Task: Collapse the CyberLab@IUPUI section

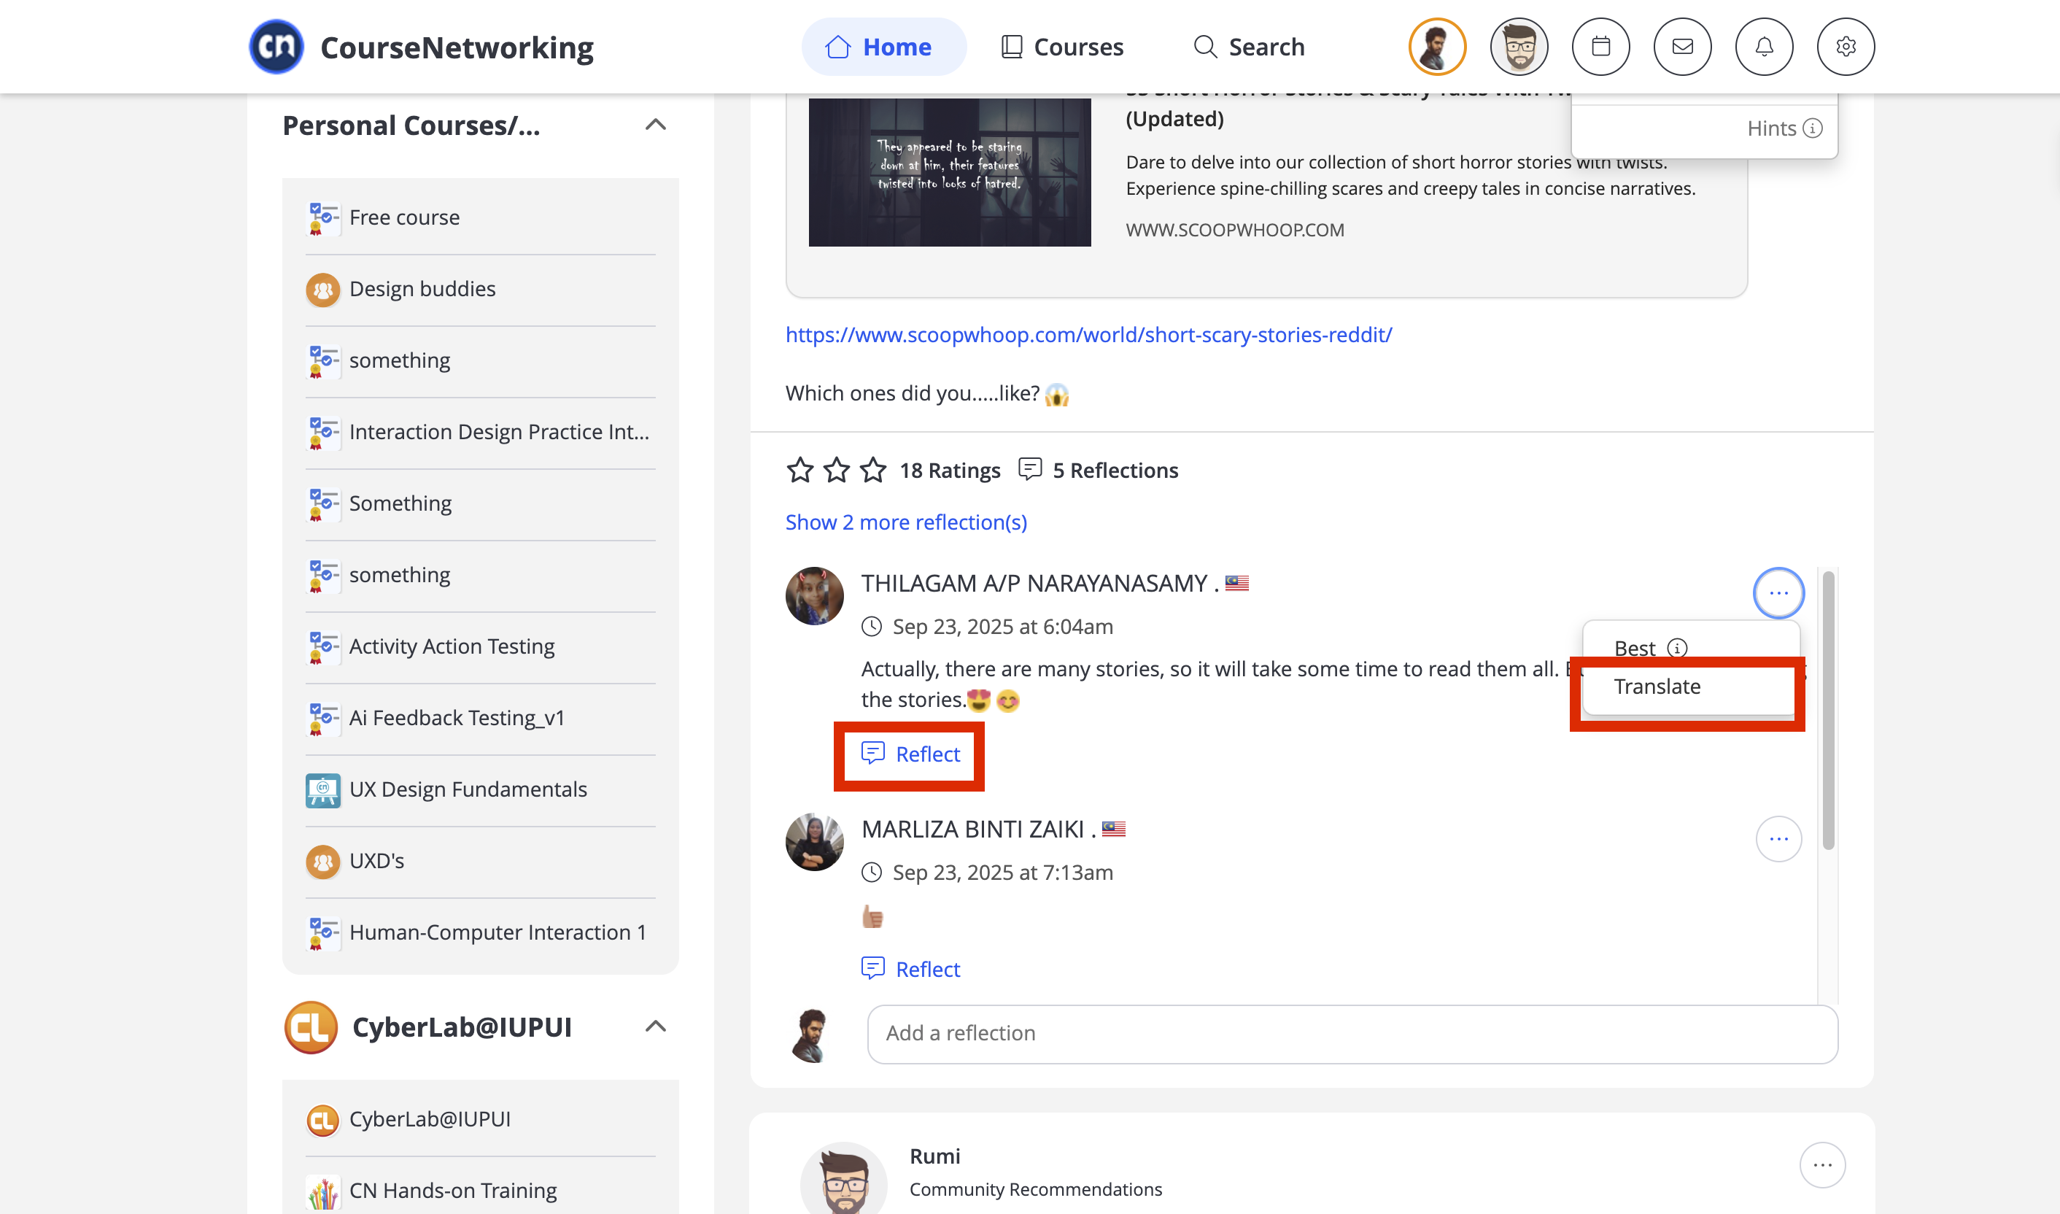Action: coord(656,1027)
